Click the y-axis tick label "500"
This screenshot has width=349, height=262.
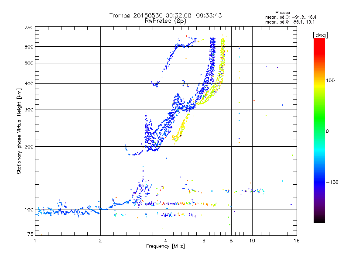point(29,63)
